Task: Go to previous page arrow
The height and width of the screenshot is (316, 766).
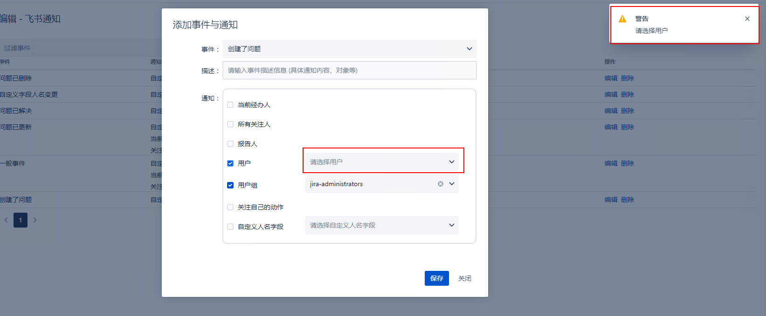Action: click(6, 220)
